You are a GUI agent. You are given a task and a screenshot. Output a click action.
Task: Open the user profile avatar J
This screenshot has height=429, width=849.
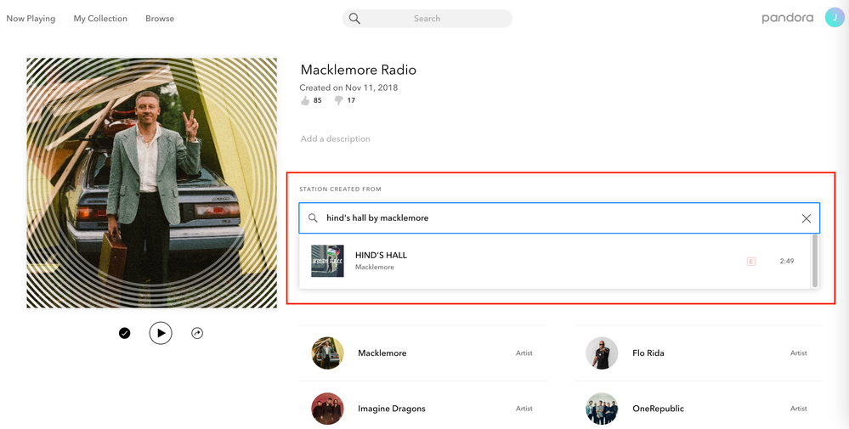[835, 18]
